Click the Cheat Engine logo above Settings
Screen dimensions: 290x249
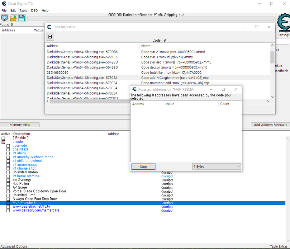(283, 23)
